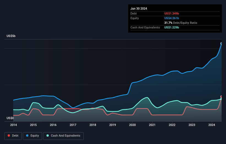Click the US$4.261b equity value

pos(171,18)
